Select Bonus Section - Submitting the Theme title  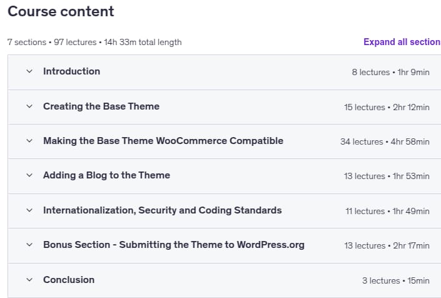click(x=174, y=245)
